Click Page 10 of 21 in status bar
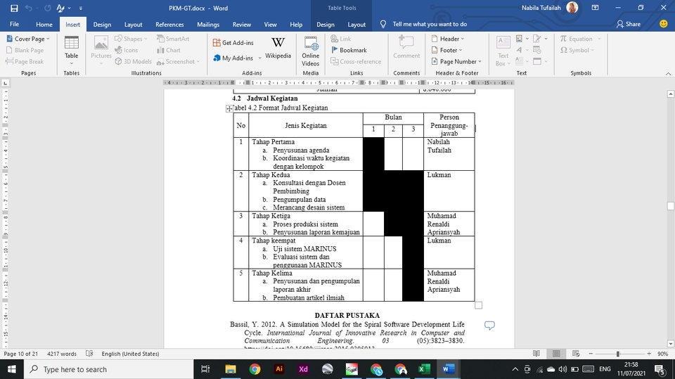The image size is (675, 379). 20,354
